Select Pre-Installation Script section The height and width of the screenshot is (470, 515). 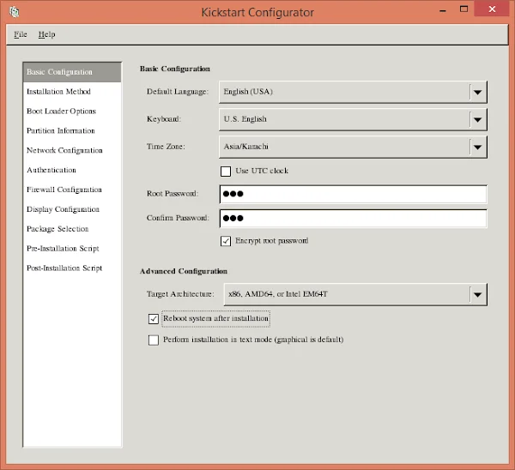point(72,249)
